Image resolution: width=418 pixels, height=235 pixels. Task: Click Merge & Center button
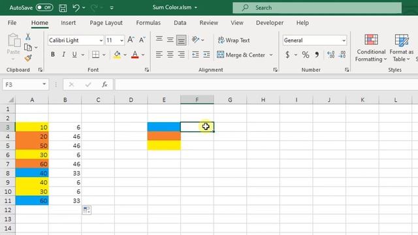coord(241,55)
